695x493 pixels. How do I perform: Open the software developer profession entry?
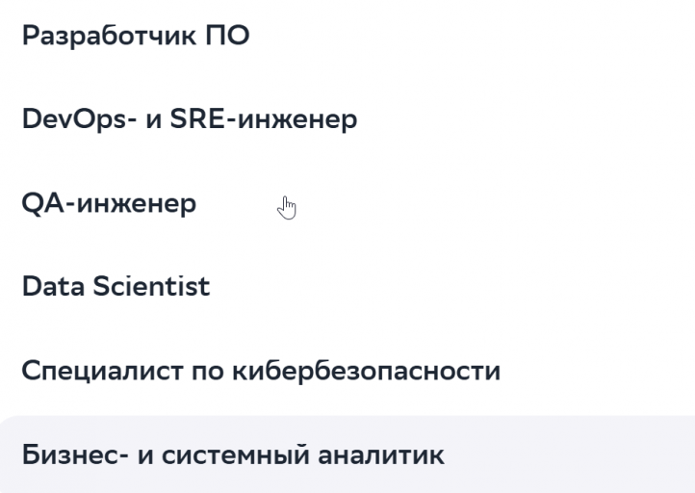tap(347, 36)
